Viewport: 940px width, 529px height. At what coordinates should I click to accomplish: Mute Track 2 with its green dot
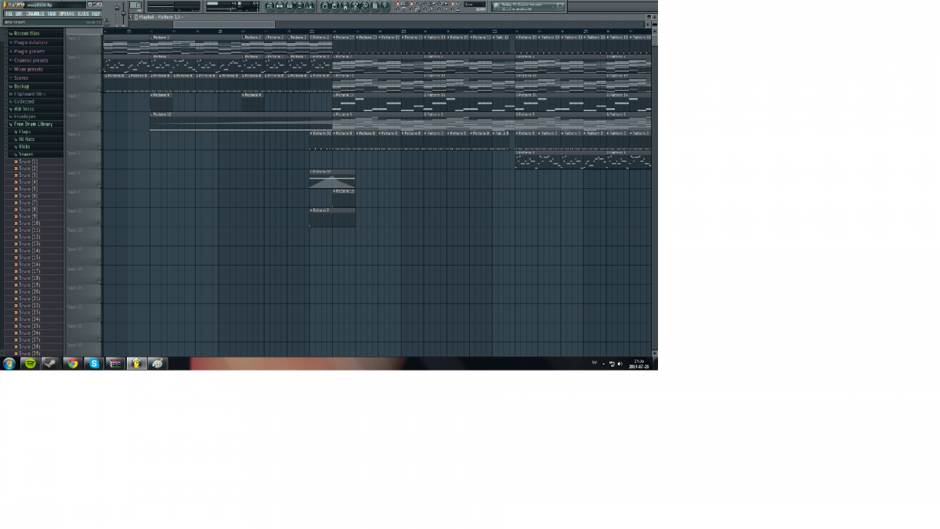tap(98, 70)
